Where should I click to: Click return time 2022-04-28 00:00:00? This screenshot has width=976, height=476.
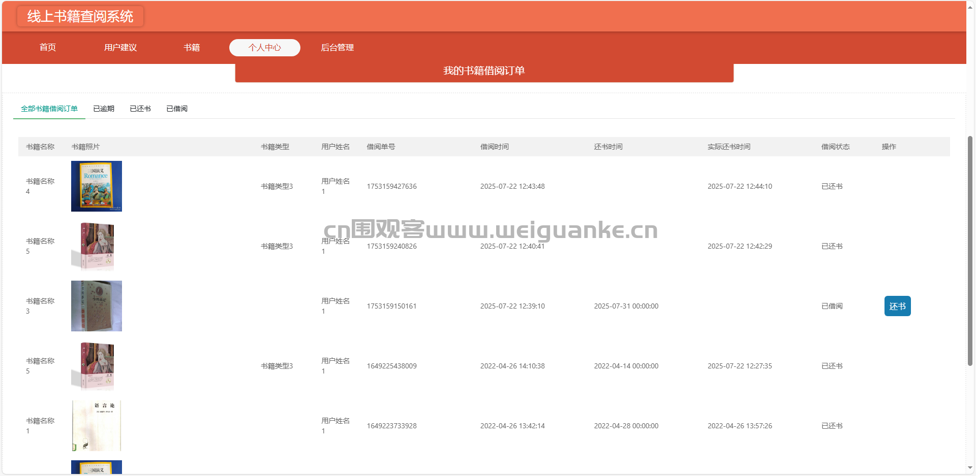(626, 426)
